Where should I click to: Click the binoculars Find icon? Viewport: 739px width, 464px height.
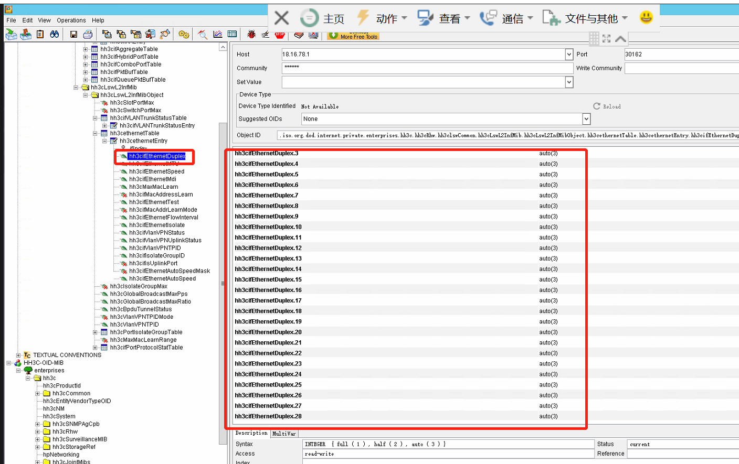pyautogui.click(x=54, y=34)
